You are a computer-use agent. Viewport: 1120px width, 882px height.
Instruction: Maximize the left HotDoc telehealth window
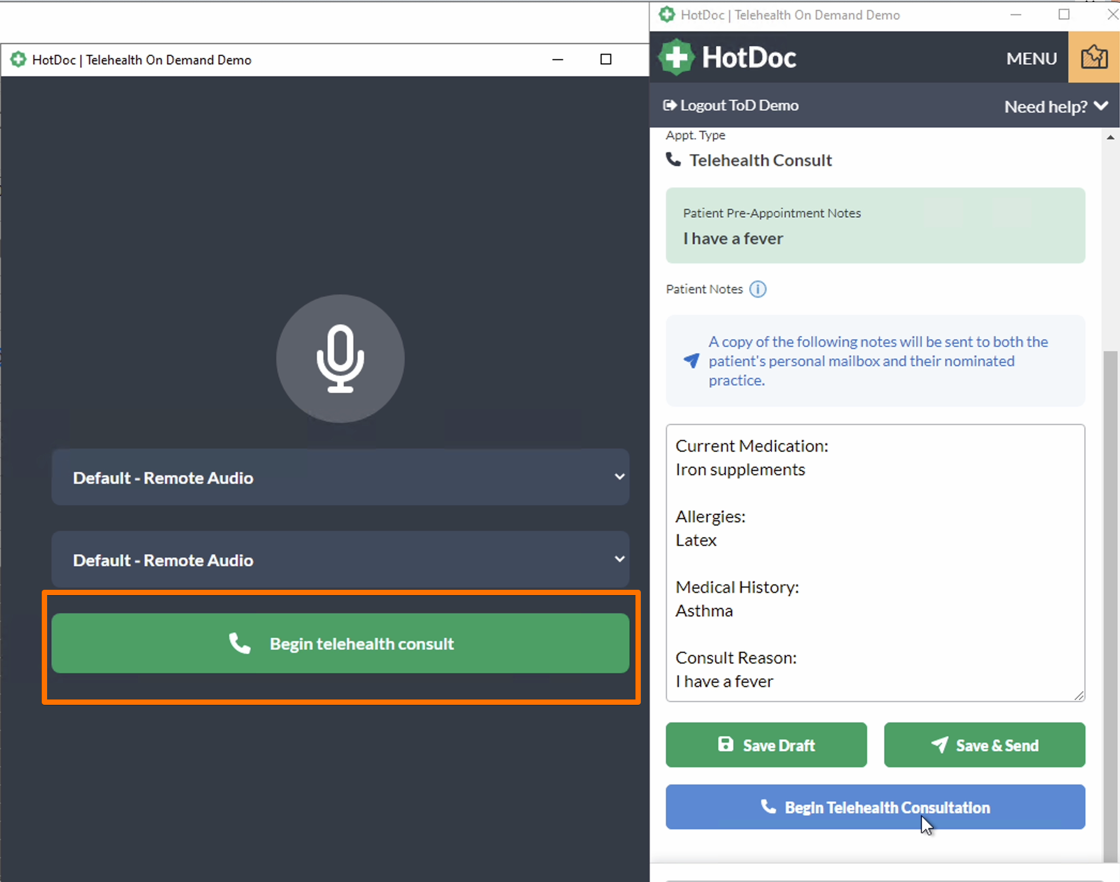[606, 59]
